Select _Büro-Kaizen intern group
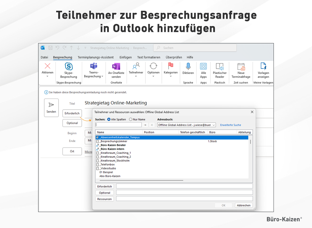312x228 pixels. [x=172, y=149]
